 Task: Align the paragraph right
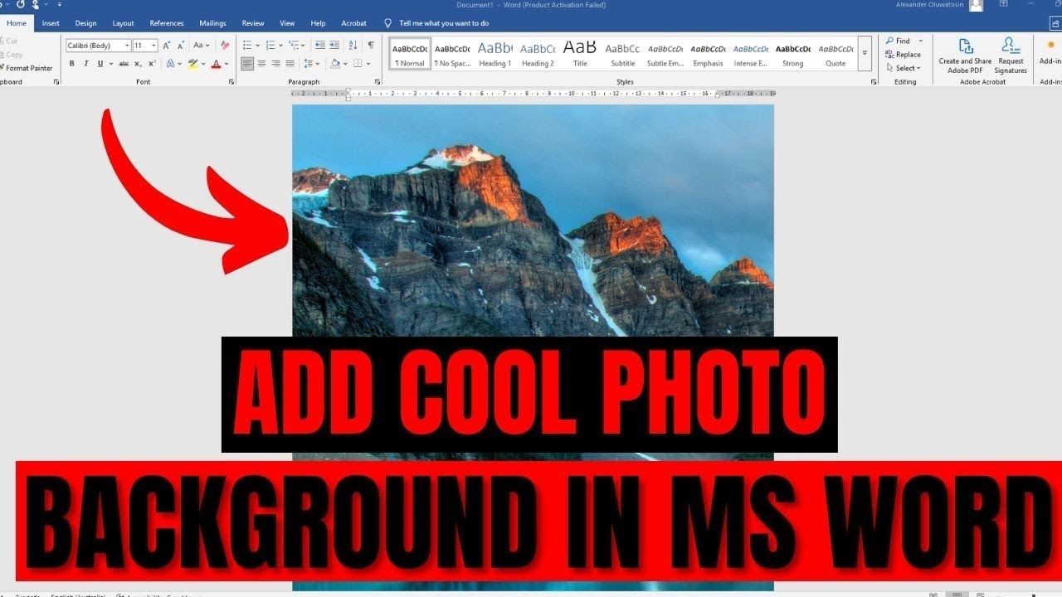point(275,64)
